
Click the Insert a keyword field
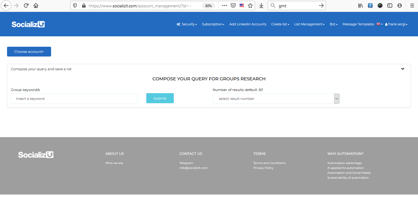74,99
